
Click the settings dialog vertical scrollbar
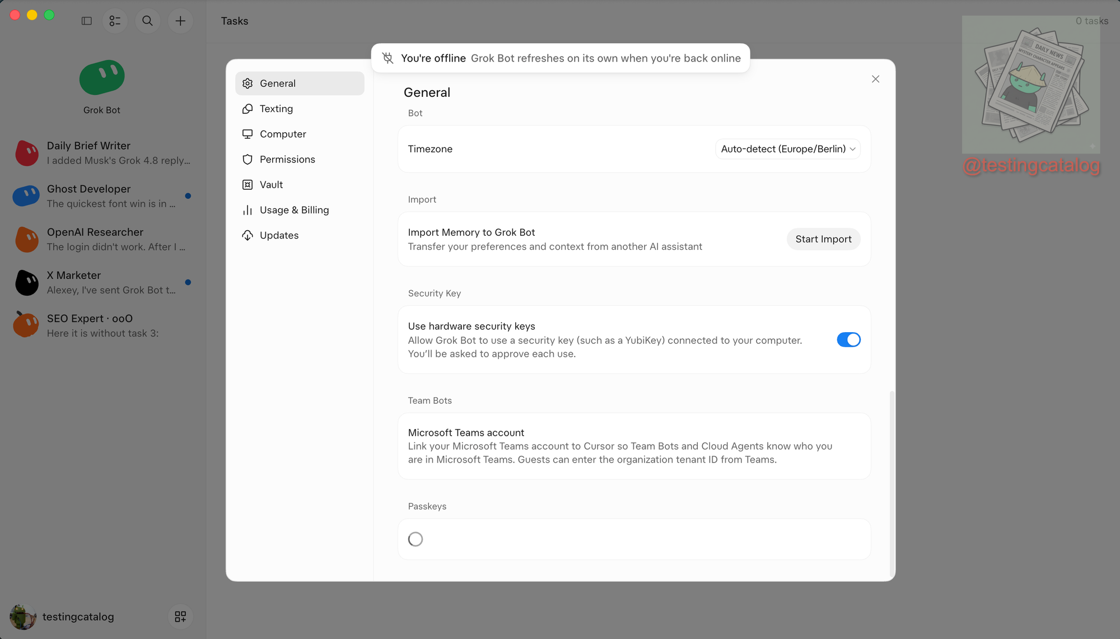point(892,484)
